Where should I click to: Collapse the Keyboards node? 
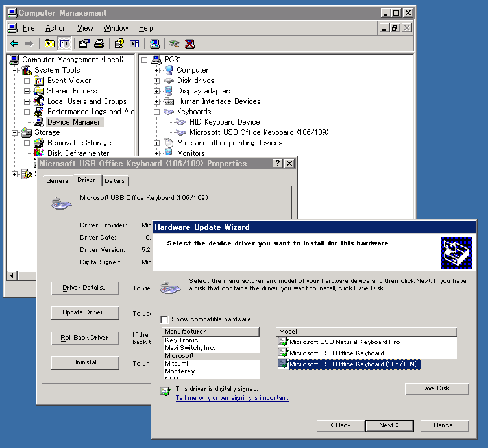(156, 112)
